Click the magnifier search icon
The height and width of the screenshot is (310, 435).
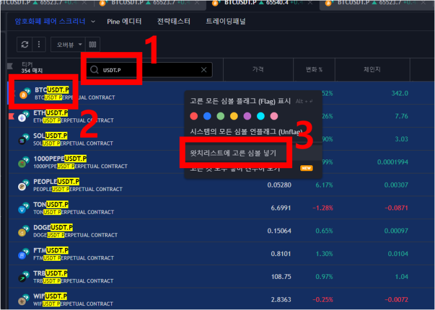pyautogui.click(x=94, y=70)
